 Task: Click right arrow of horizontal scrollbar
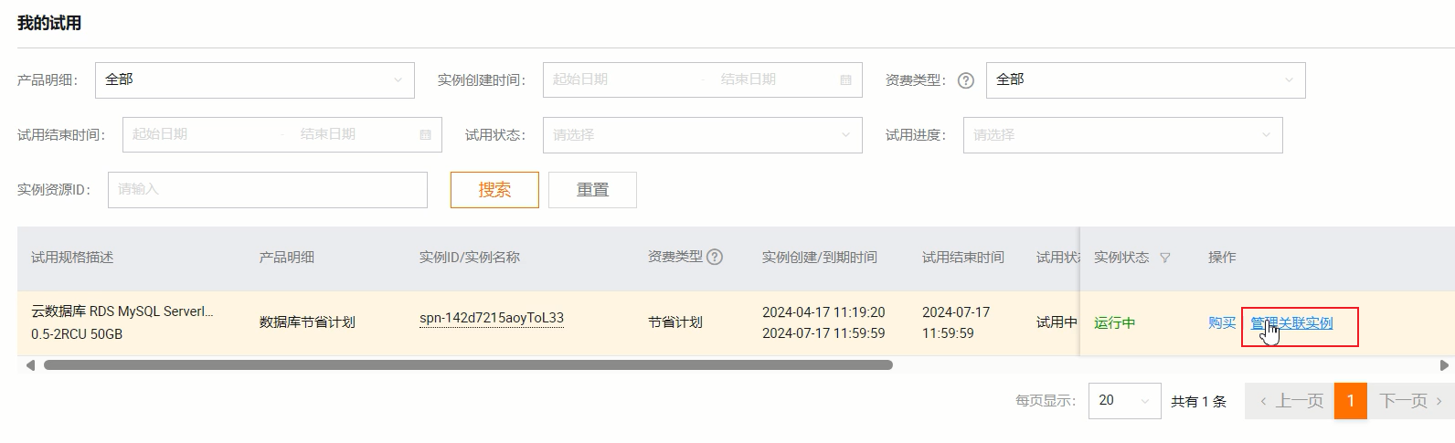1444,365
